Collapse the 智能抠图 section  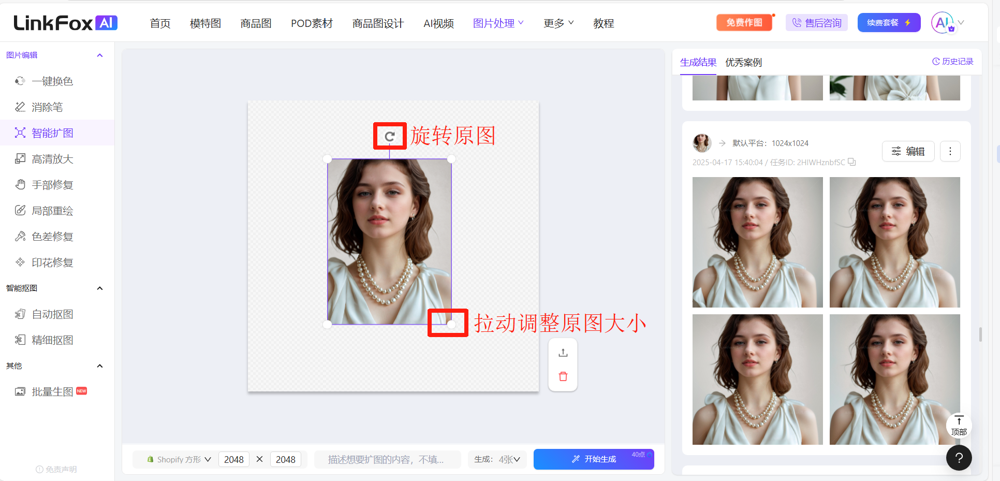pyautogui.click(x=100, y=288)
